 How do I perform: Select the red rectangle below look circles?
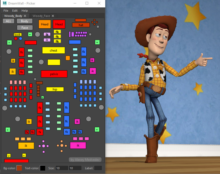click(31, 43)
